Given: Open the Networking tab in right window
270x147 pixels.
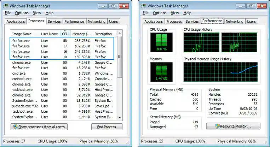Looking at the screenshot, I should (234, 22).
